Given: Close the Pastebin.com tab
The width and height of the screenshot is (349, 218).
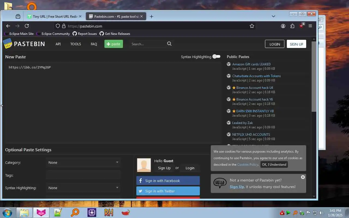Looking at the screenshot, I should tap(142, 16).
